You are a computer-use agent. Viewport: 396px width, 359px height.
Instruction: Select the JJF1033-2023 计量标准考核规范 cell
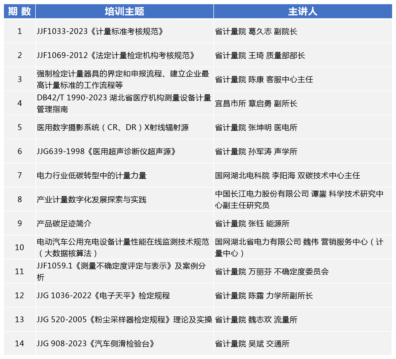click(x=100, y=31)
